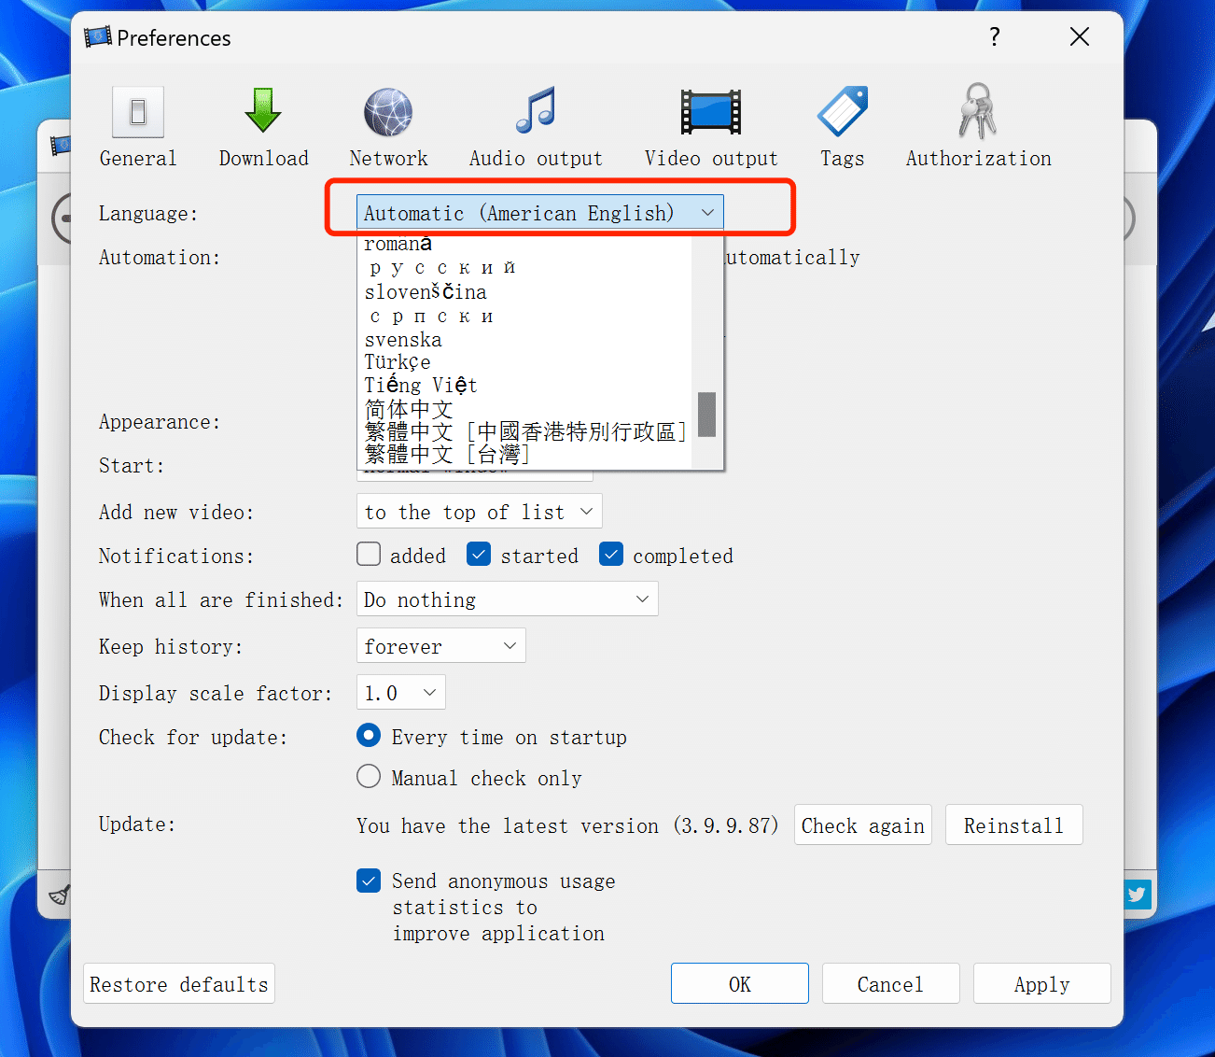Click the help question mark icon

click(995, 37)
